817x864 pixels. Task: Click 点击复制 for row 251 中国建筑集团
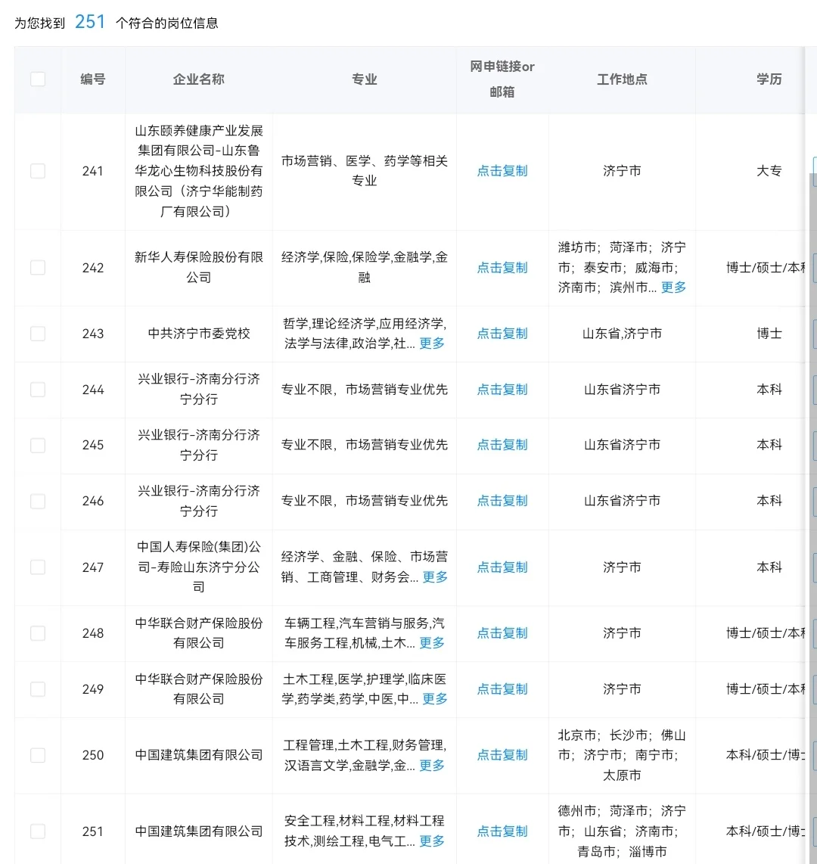point(502,831)
